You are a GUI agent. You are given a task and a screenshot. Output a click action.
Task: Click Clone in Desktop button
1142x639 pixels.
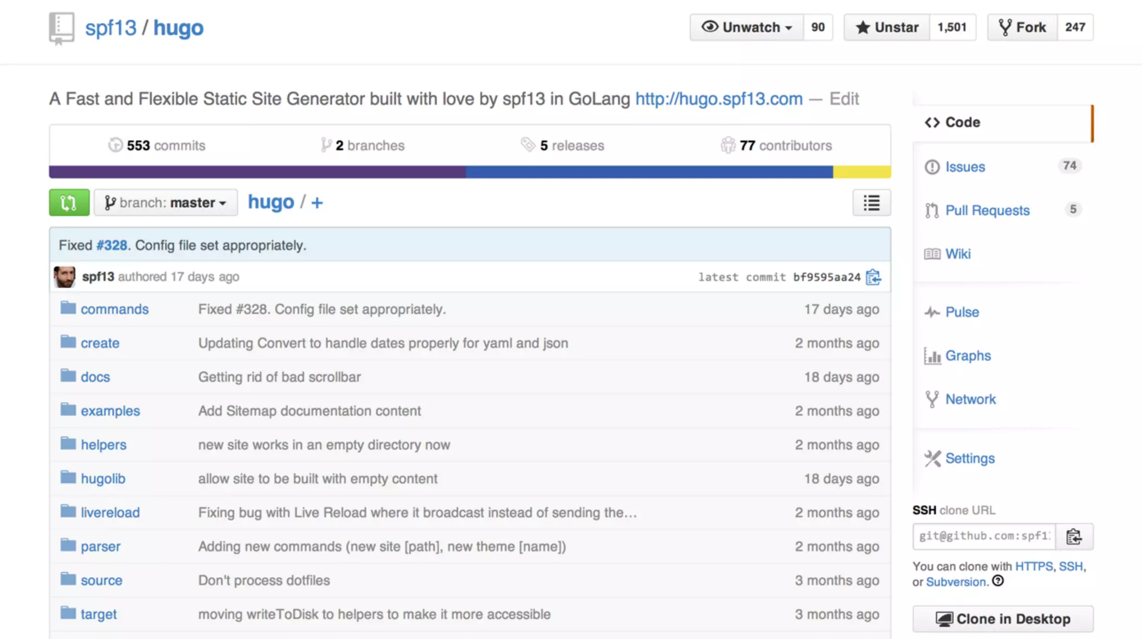click(1003, 619)
